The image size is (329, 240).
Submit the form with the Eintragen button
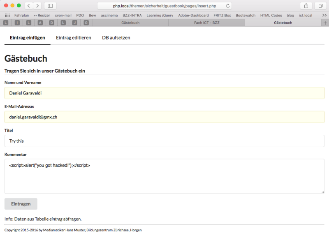click(21, 204)
